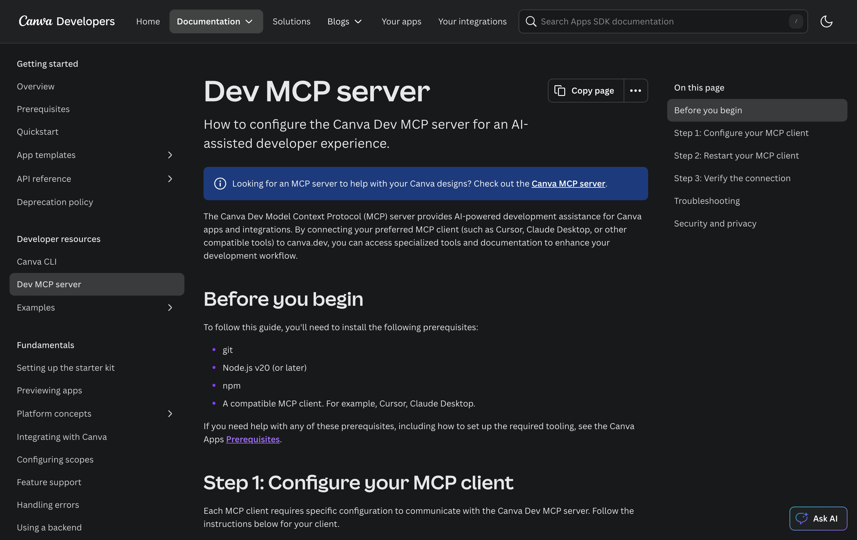
Task: Follow the Canva MCP server link
Action: point(568,184)
